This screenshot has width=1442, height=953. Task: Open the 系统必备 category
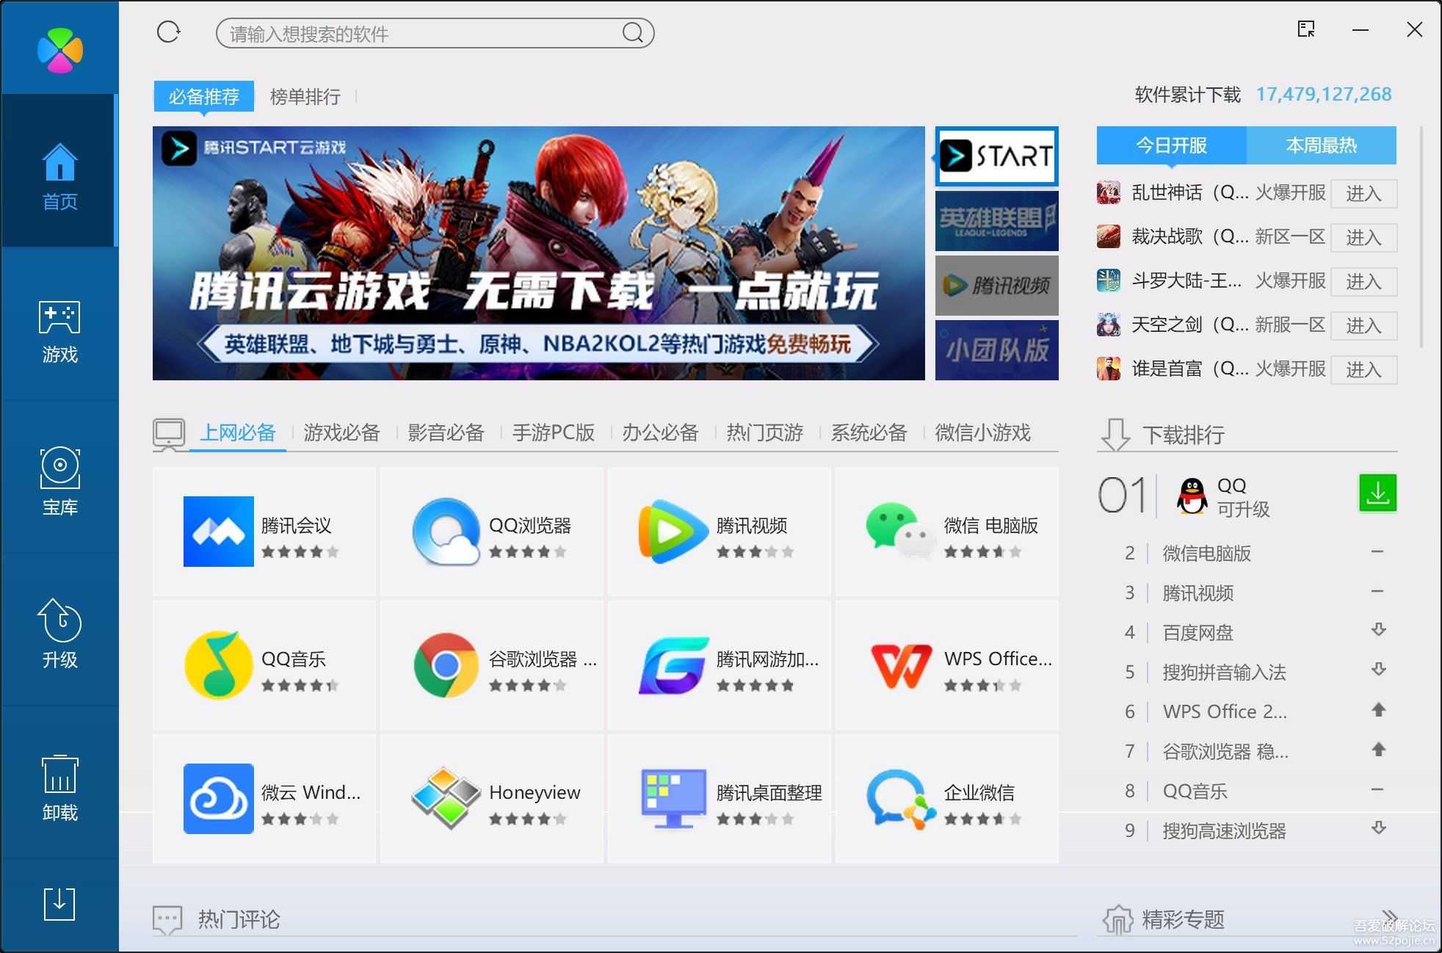pyautogui.click(x=869, y=432)
